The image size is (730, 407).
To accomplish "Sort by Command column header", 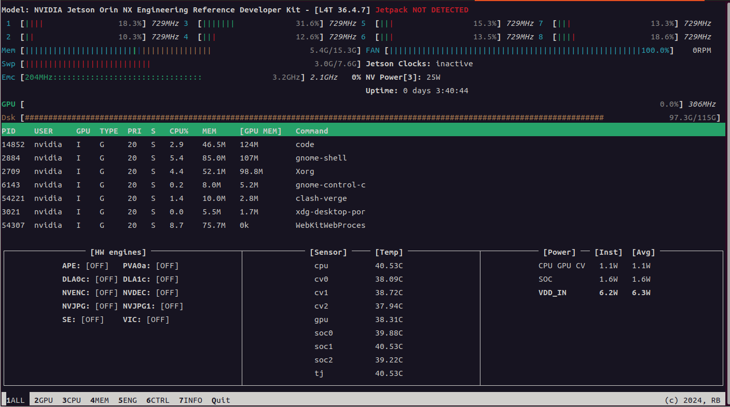I will 312,131.
